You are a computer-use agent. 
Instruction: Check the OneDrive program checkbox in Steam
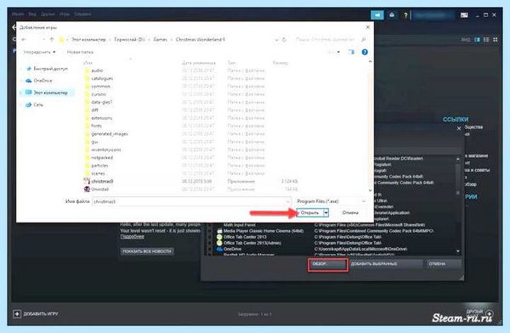[x=210, y=249]
